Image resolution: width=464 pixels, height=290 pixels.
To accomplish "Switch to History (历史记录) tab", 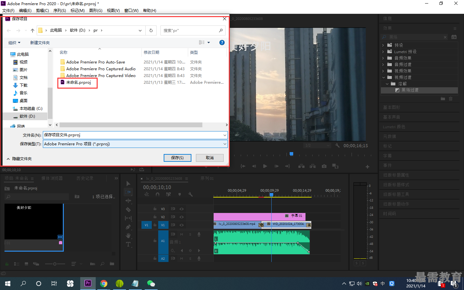I will (85, 178).
